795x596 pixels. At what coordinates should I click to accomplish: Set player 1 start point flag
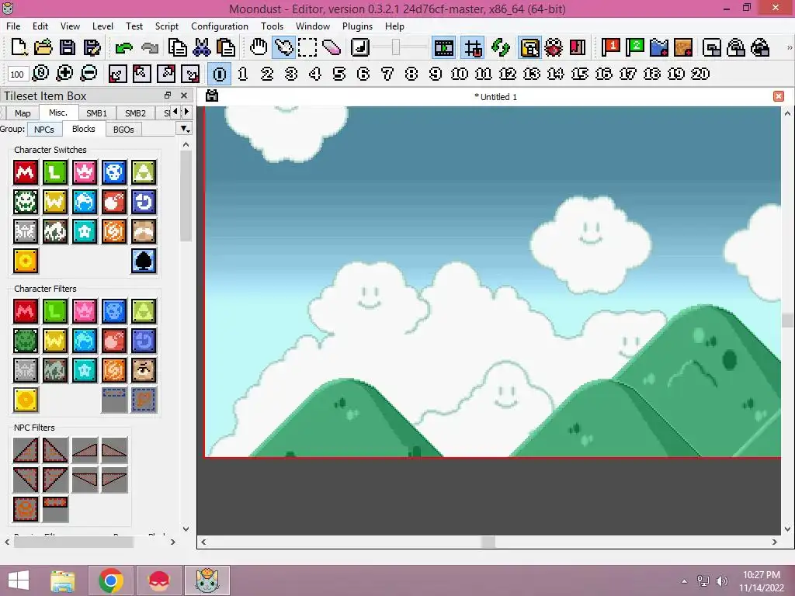(x=610, y=47)
